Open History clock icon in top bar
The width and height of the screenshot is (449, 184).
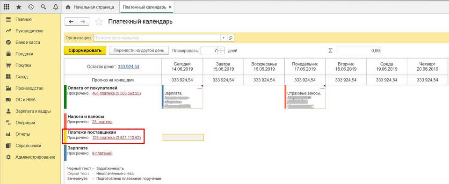tap(31, 7)
